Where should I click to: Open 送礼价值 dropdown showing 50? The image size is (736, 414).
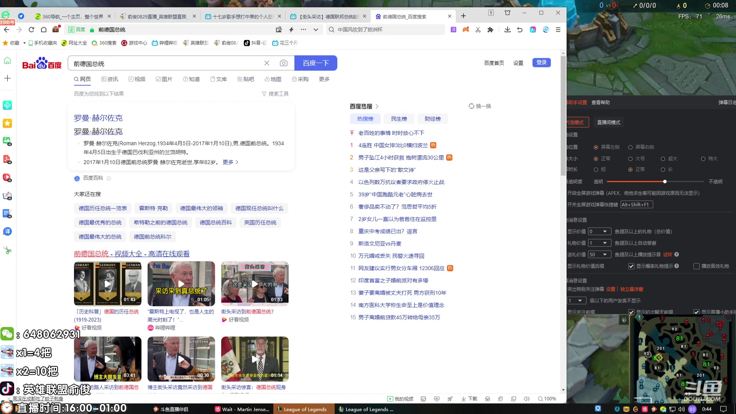pos(600,255)
